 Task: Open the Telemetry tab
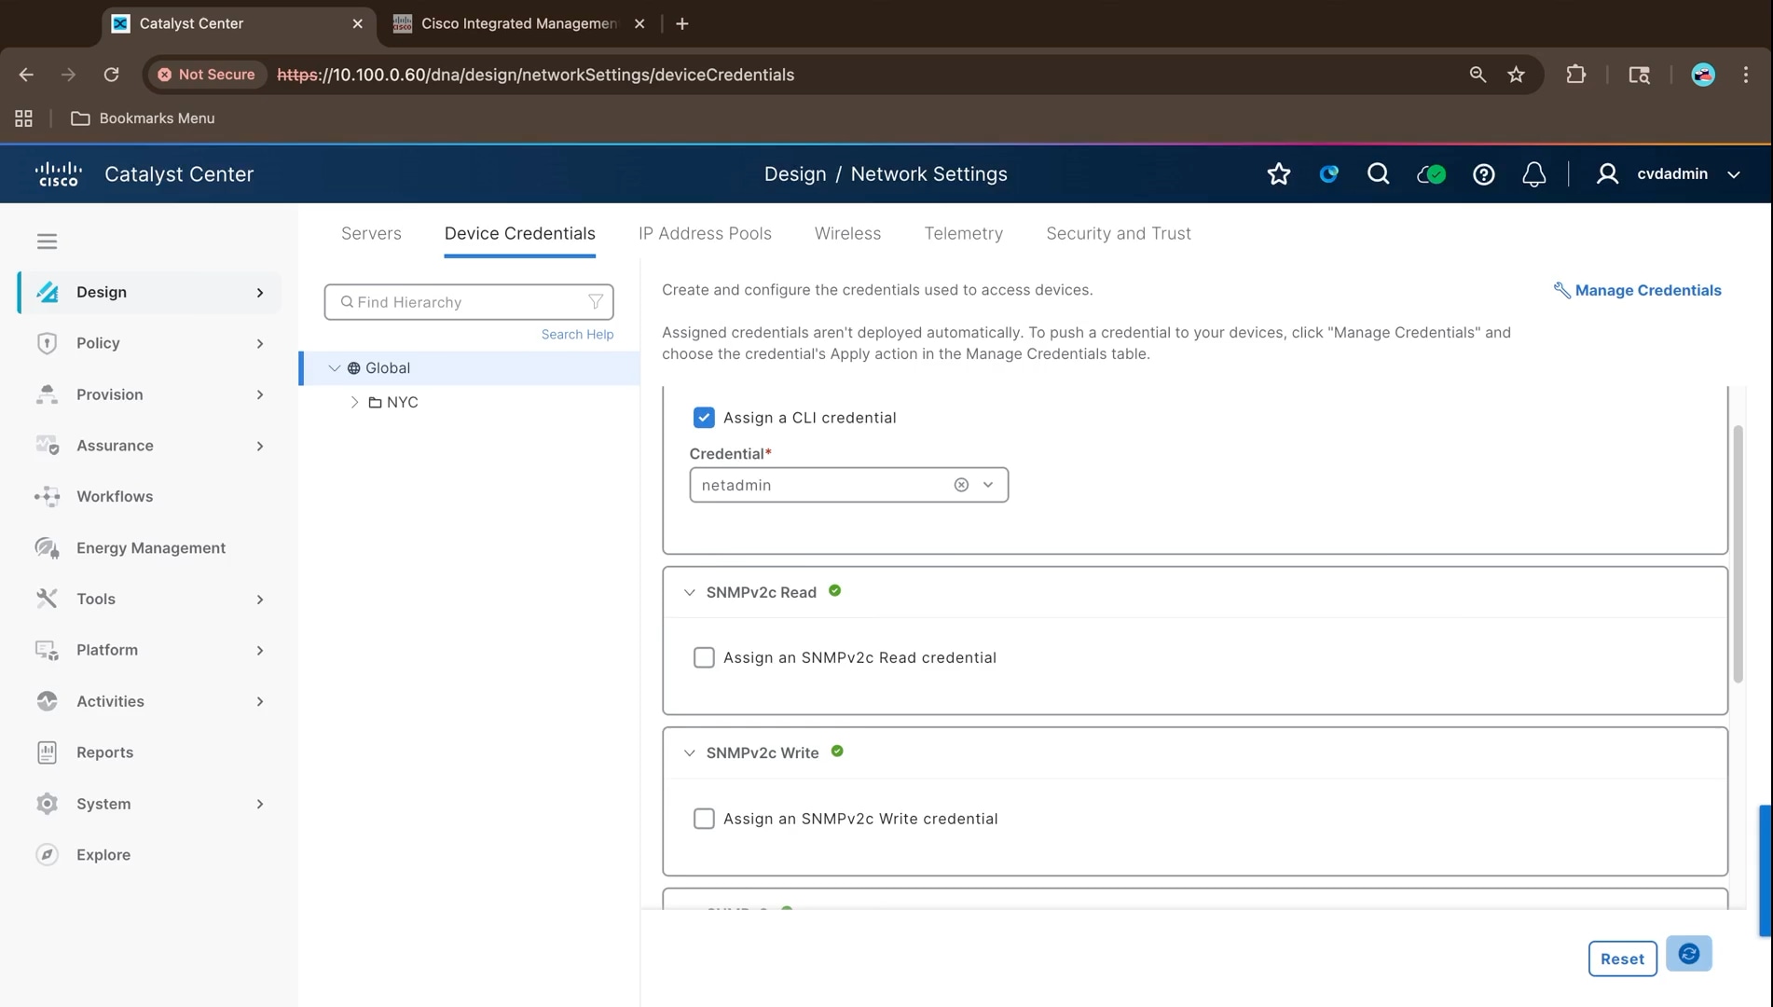point(963,233)
